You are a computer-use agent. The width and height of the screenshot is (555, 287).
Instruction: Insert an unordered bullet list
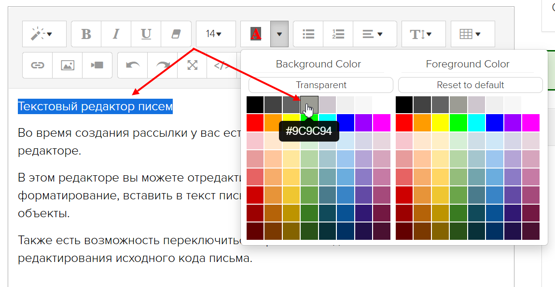pos(308,34)
